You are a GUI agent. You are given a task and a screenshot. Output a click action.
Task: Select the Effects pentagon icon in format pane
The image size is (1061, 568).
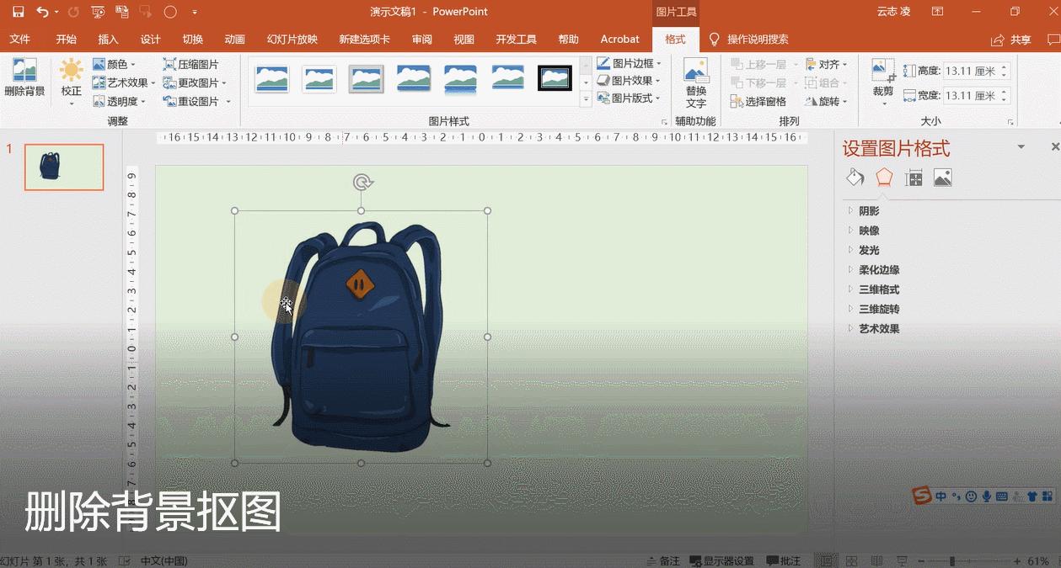point(883,177)
